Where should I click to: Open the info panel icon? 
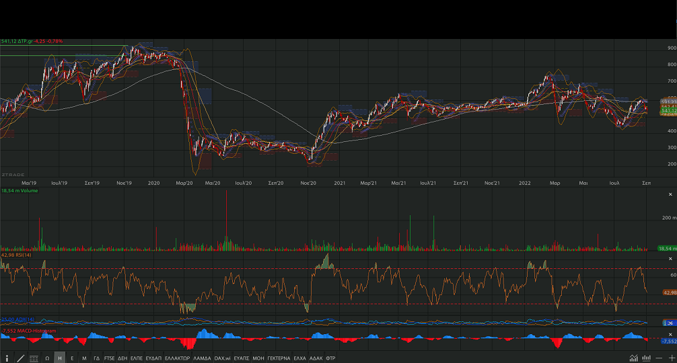click(x=7, y=358)
